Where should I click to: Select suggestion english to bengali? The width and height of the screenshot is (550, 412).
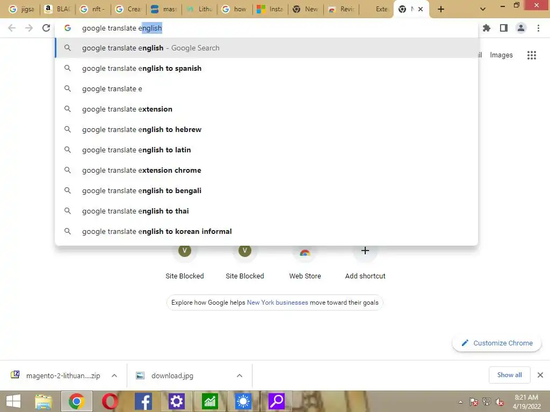pyautogui.click(x=266, y=190)
